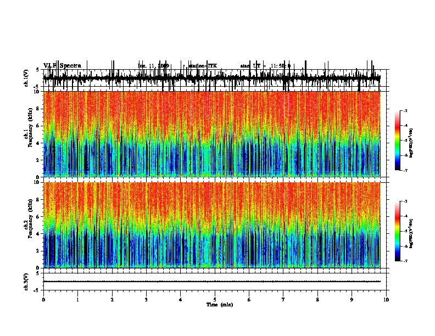This screenshot has height=336, width=435.
Task: Click the lower color scale bar beside ch.2
Action: coord(398,231)
